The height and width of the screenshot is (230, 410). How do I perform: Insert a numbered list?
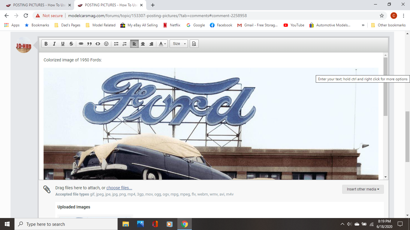(125, 44)
